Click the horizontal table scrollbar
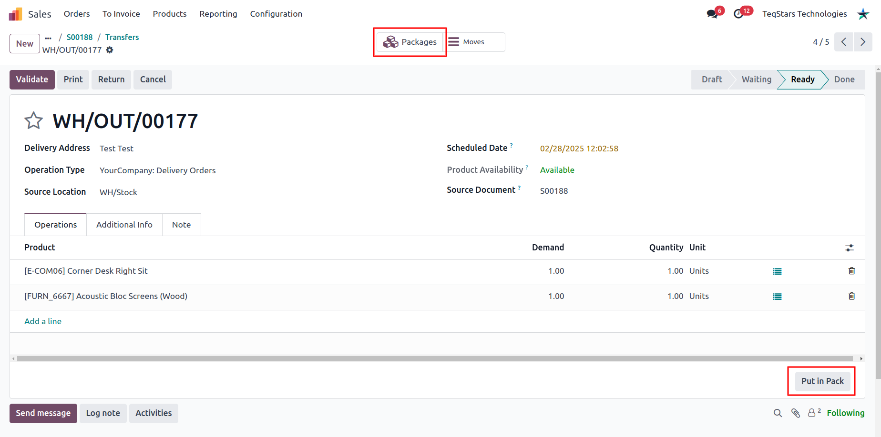The width and height of the screenshot is (881, 437). coord(435,359)
